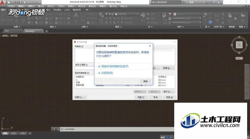Toggle layer on/off lightbulb in layer dropdown
Image resolution: width=250 pixels, height=139 pixels.
pyautogui.click(x=106, y=14)
